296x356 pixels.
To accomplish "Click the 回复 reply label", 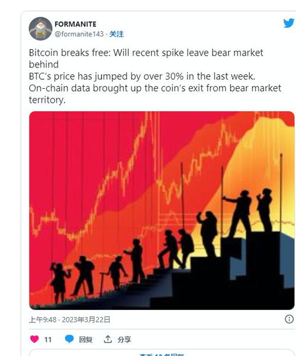I will point(85,339).
